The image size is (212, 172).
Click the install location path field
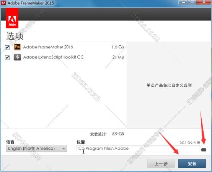click(138, 149)
